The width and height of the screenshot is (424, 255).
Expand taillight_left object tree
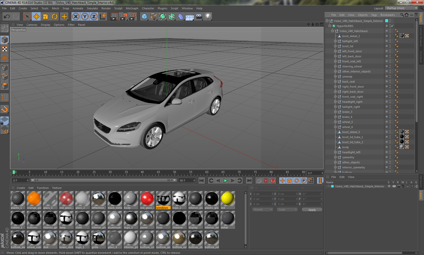(x=335, y=41)
